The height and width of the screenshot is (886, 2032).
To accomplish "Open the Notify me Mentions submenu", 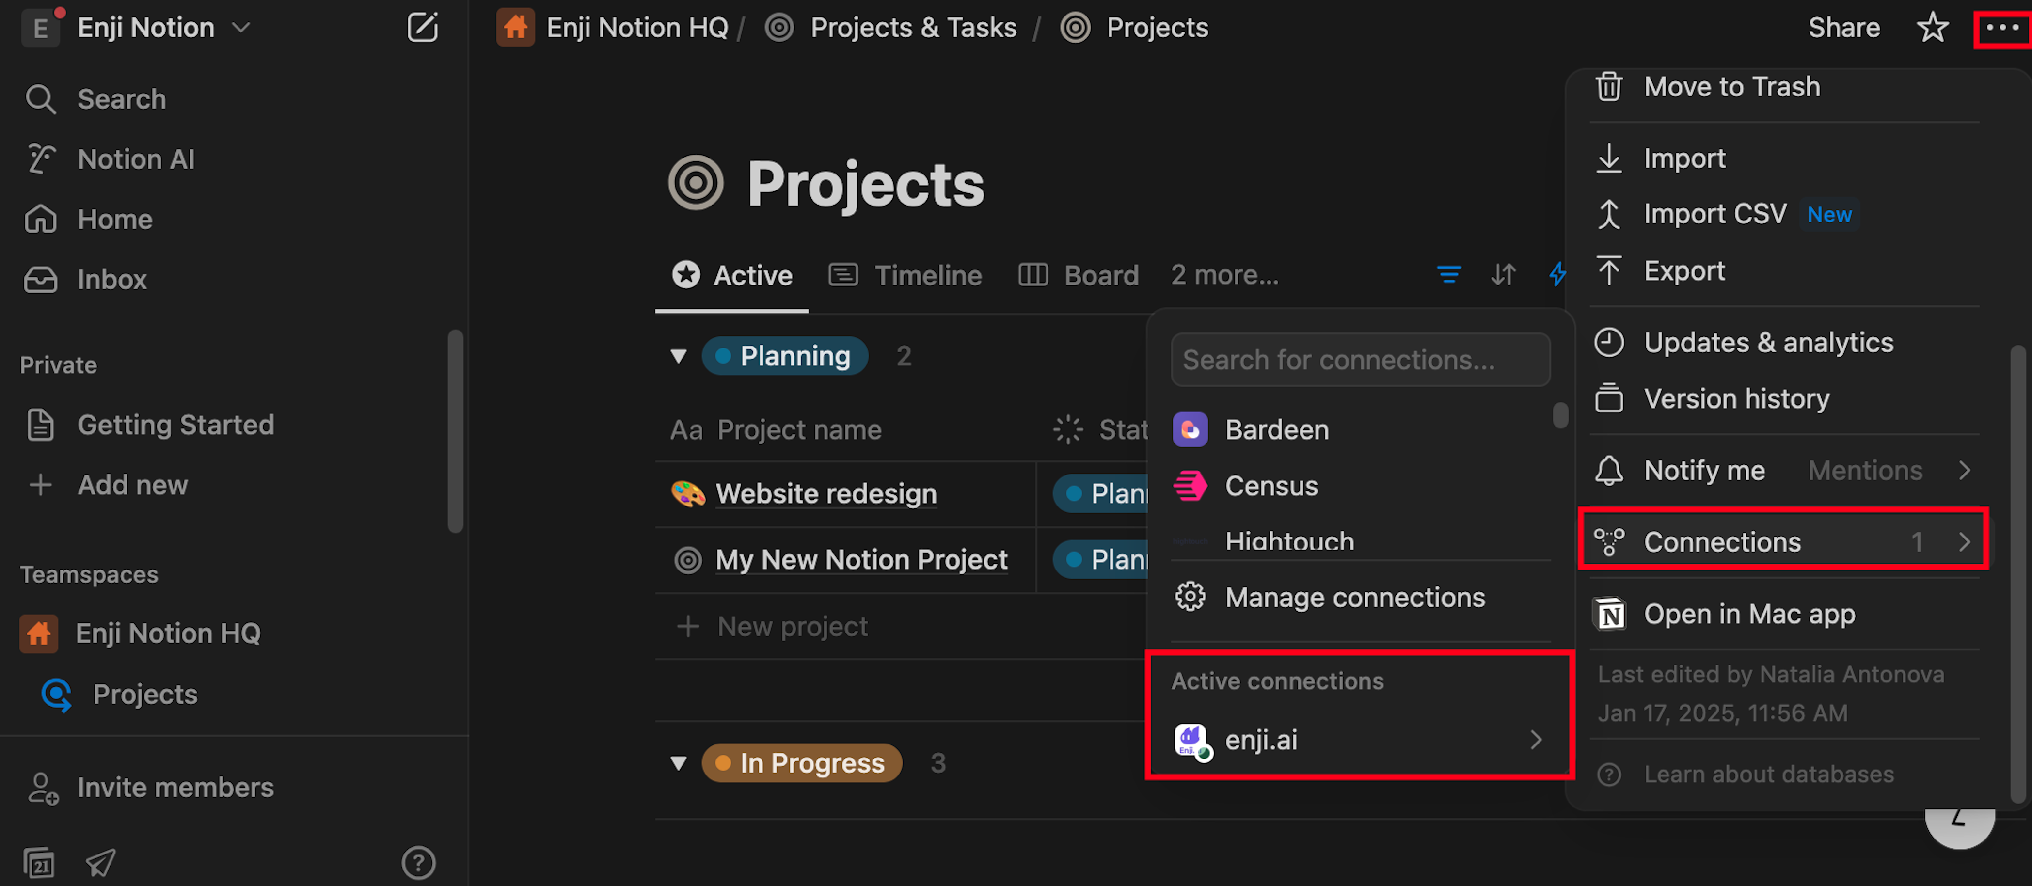I will pyautogui.click(x=1784, y=470).
